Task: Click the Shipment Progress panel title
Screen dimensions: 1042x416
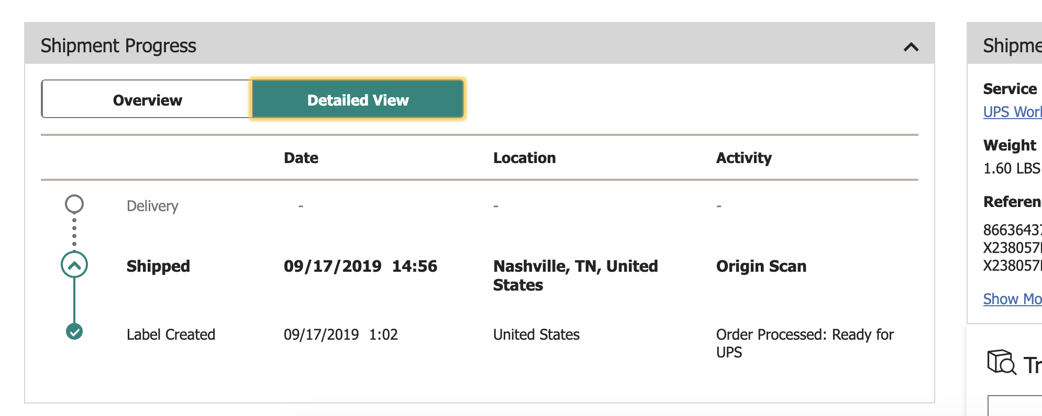Action: pyautogui.click(x=118, y=46)
